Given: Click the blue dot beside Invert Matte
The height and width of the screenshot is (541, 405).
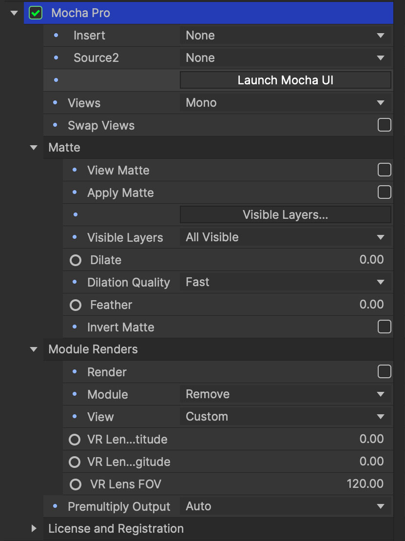Looking at the screenshot, I should (75, 327).
